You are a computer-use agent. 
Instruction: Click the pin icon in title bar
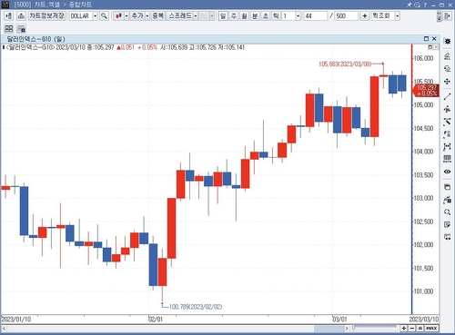[409, 5]
